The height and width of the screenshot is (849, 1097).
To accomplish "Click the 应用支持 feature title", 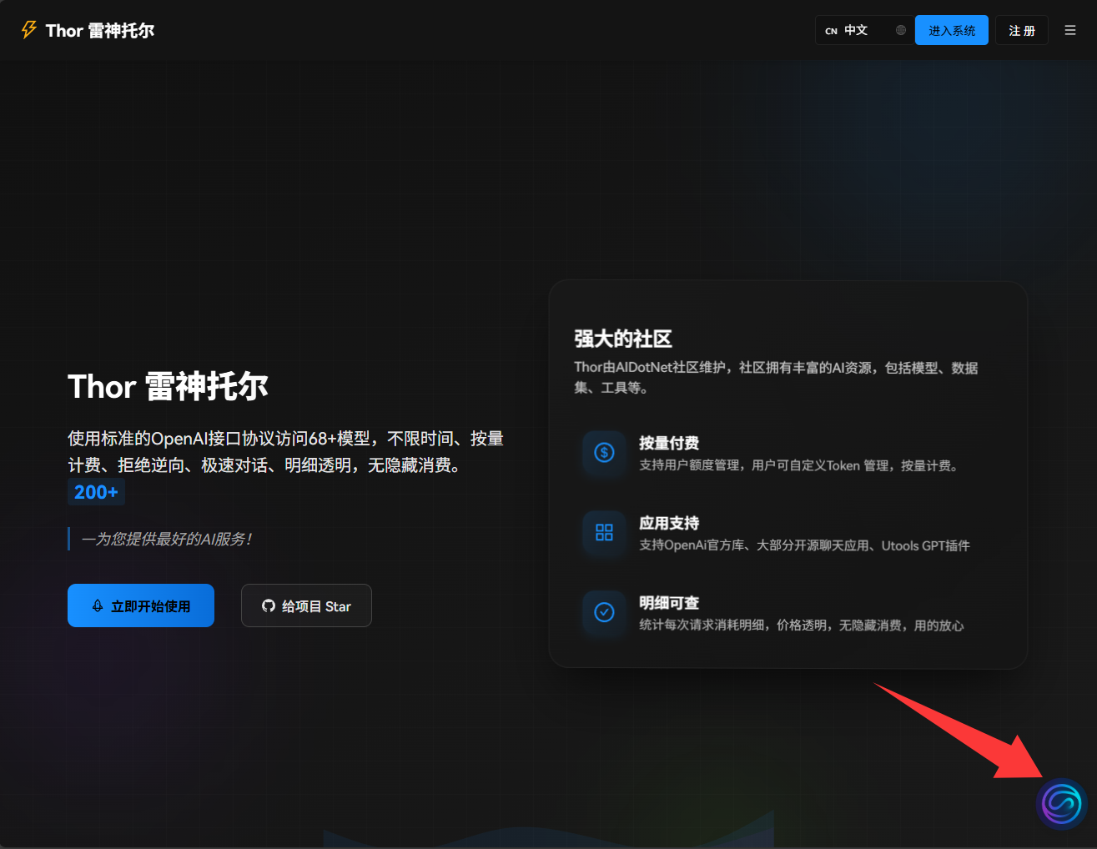I will click(x=669, y=523).
